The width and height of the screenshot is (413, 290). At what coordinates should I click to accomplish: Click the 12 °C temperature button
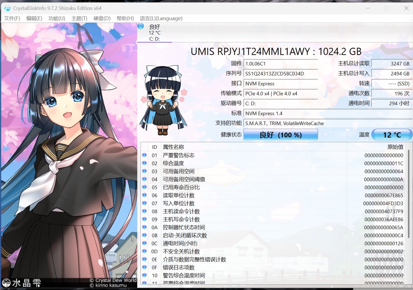coord(392,135)
